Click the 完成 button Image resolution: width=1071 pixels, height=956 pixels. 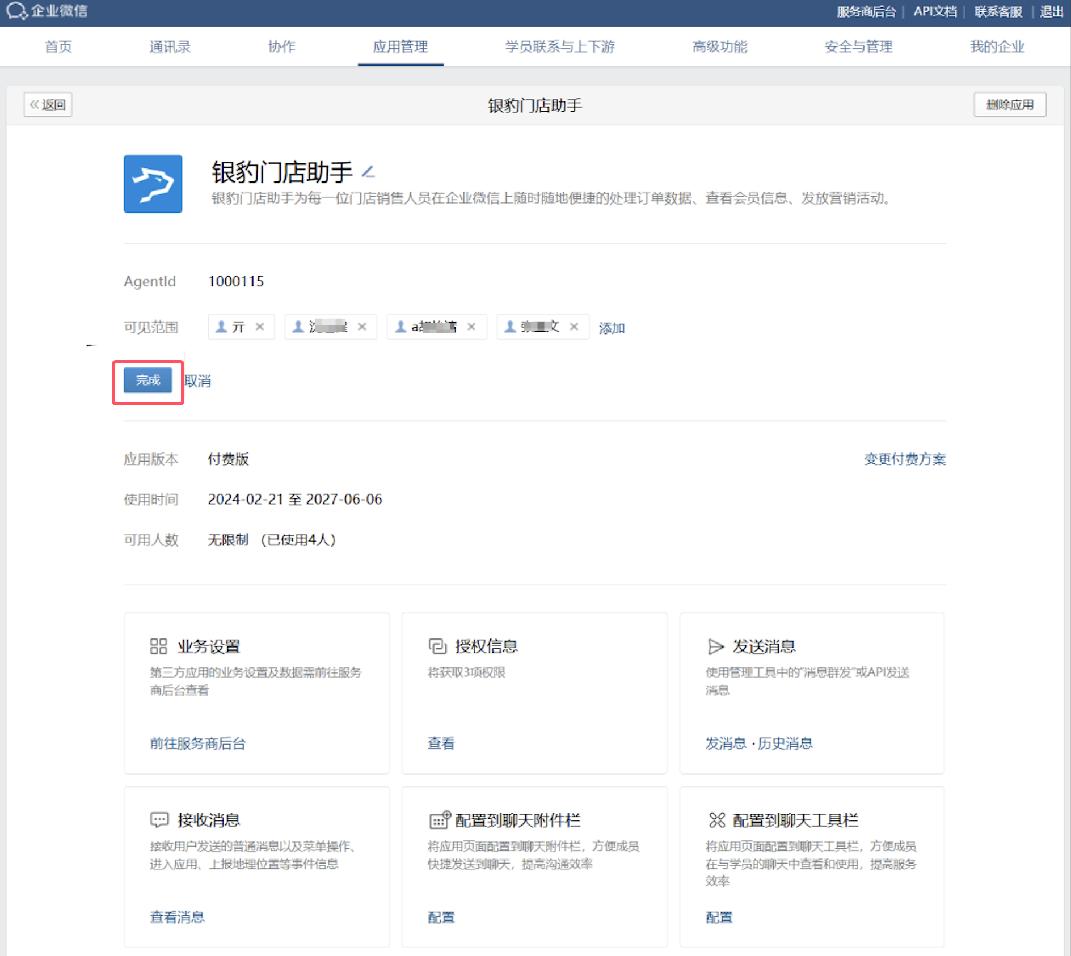point(148,380)
